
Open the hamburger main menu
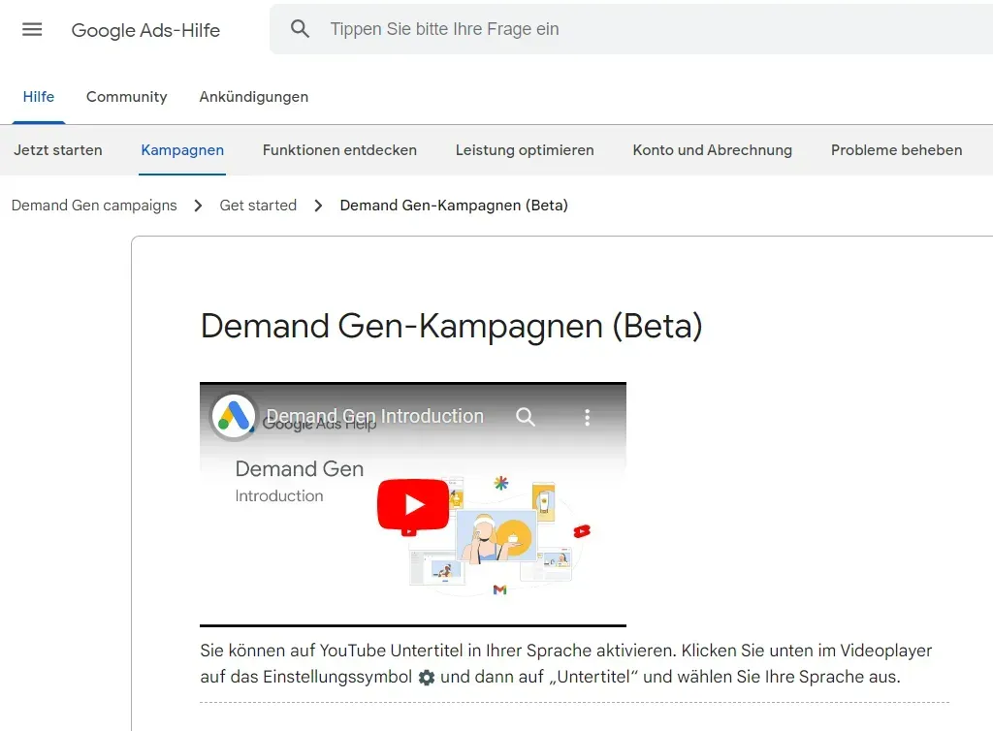point(32,29)
